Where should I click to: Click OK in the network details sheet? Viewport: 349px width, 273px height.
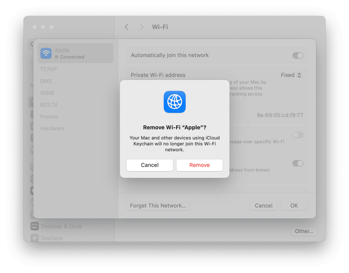(x=294, y=206)
